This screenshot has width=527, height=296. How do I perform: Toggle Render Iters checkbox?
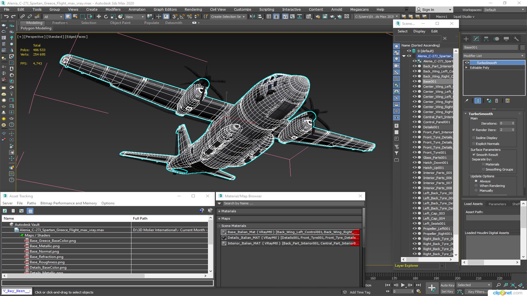pyautogui.click(x=473, y=130)
